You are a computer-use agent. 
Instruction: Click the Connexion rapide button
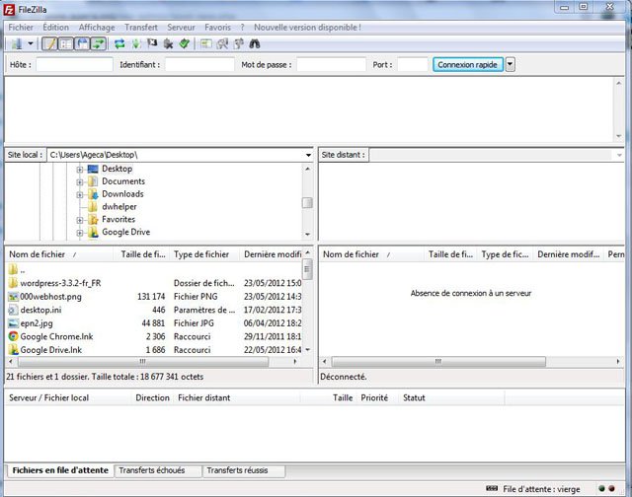[467, 64]
